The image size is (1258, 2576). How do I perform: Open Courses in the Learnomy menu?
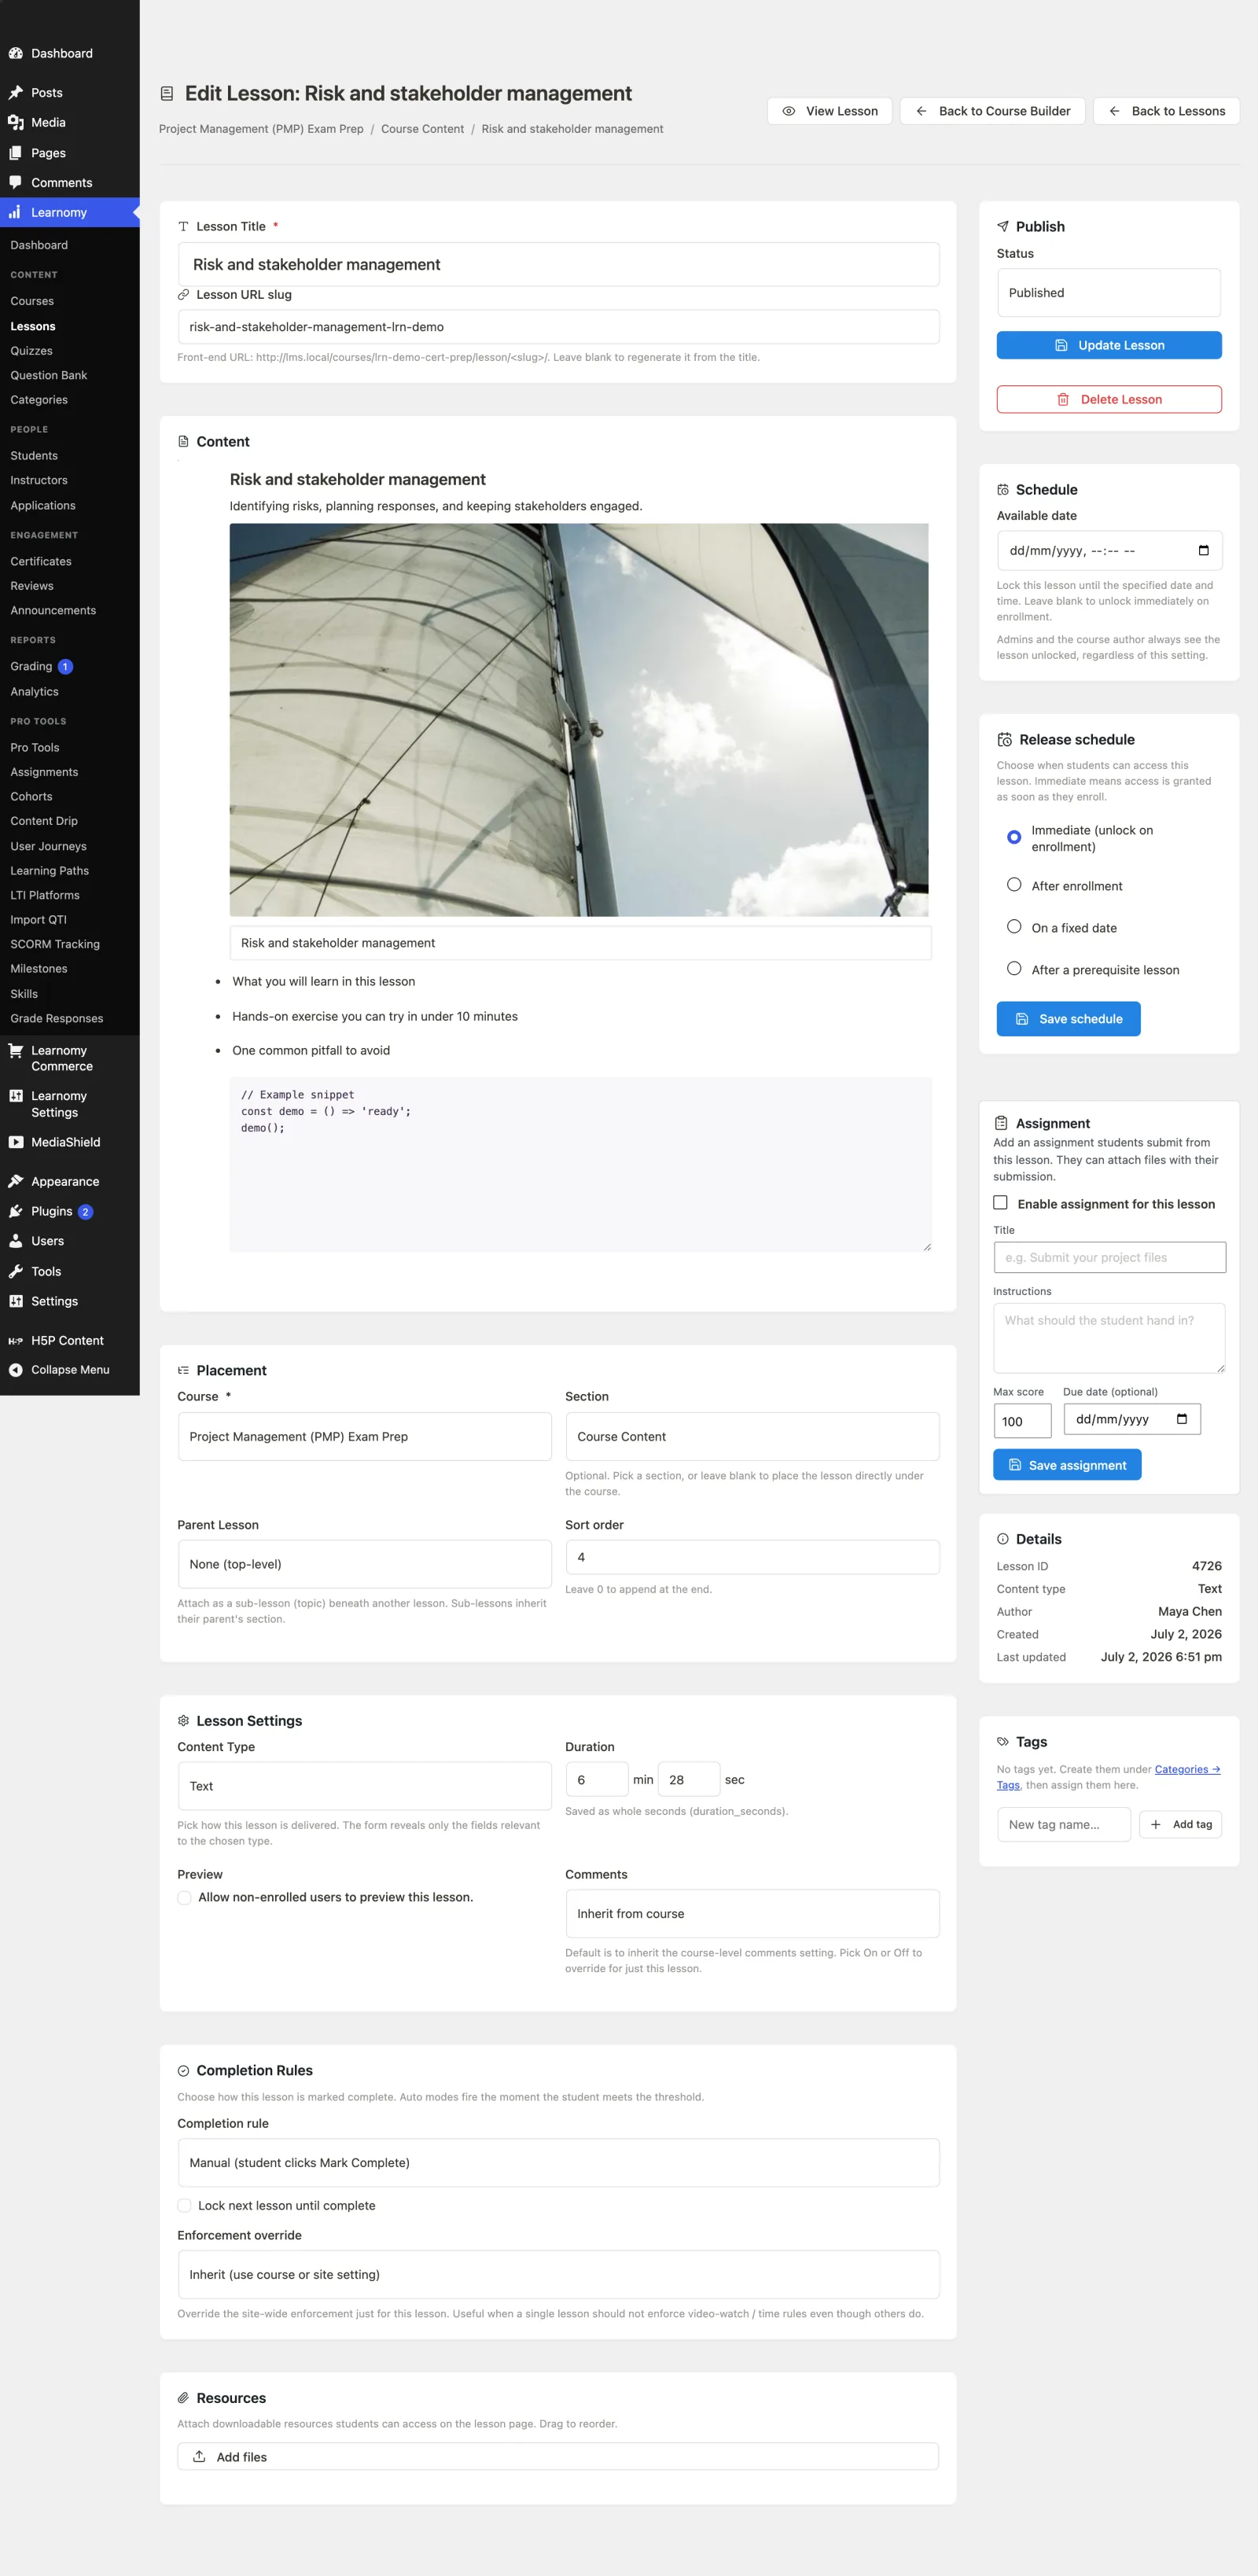click(32, 301)
